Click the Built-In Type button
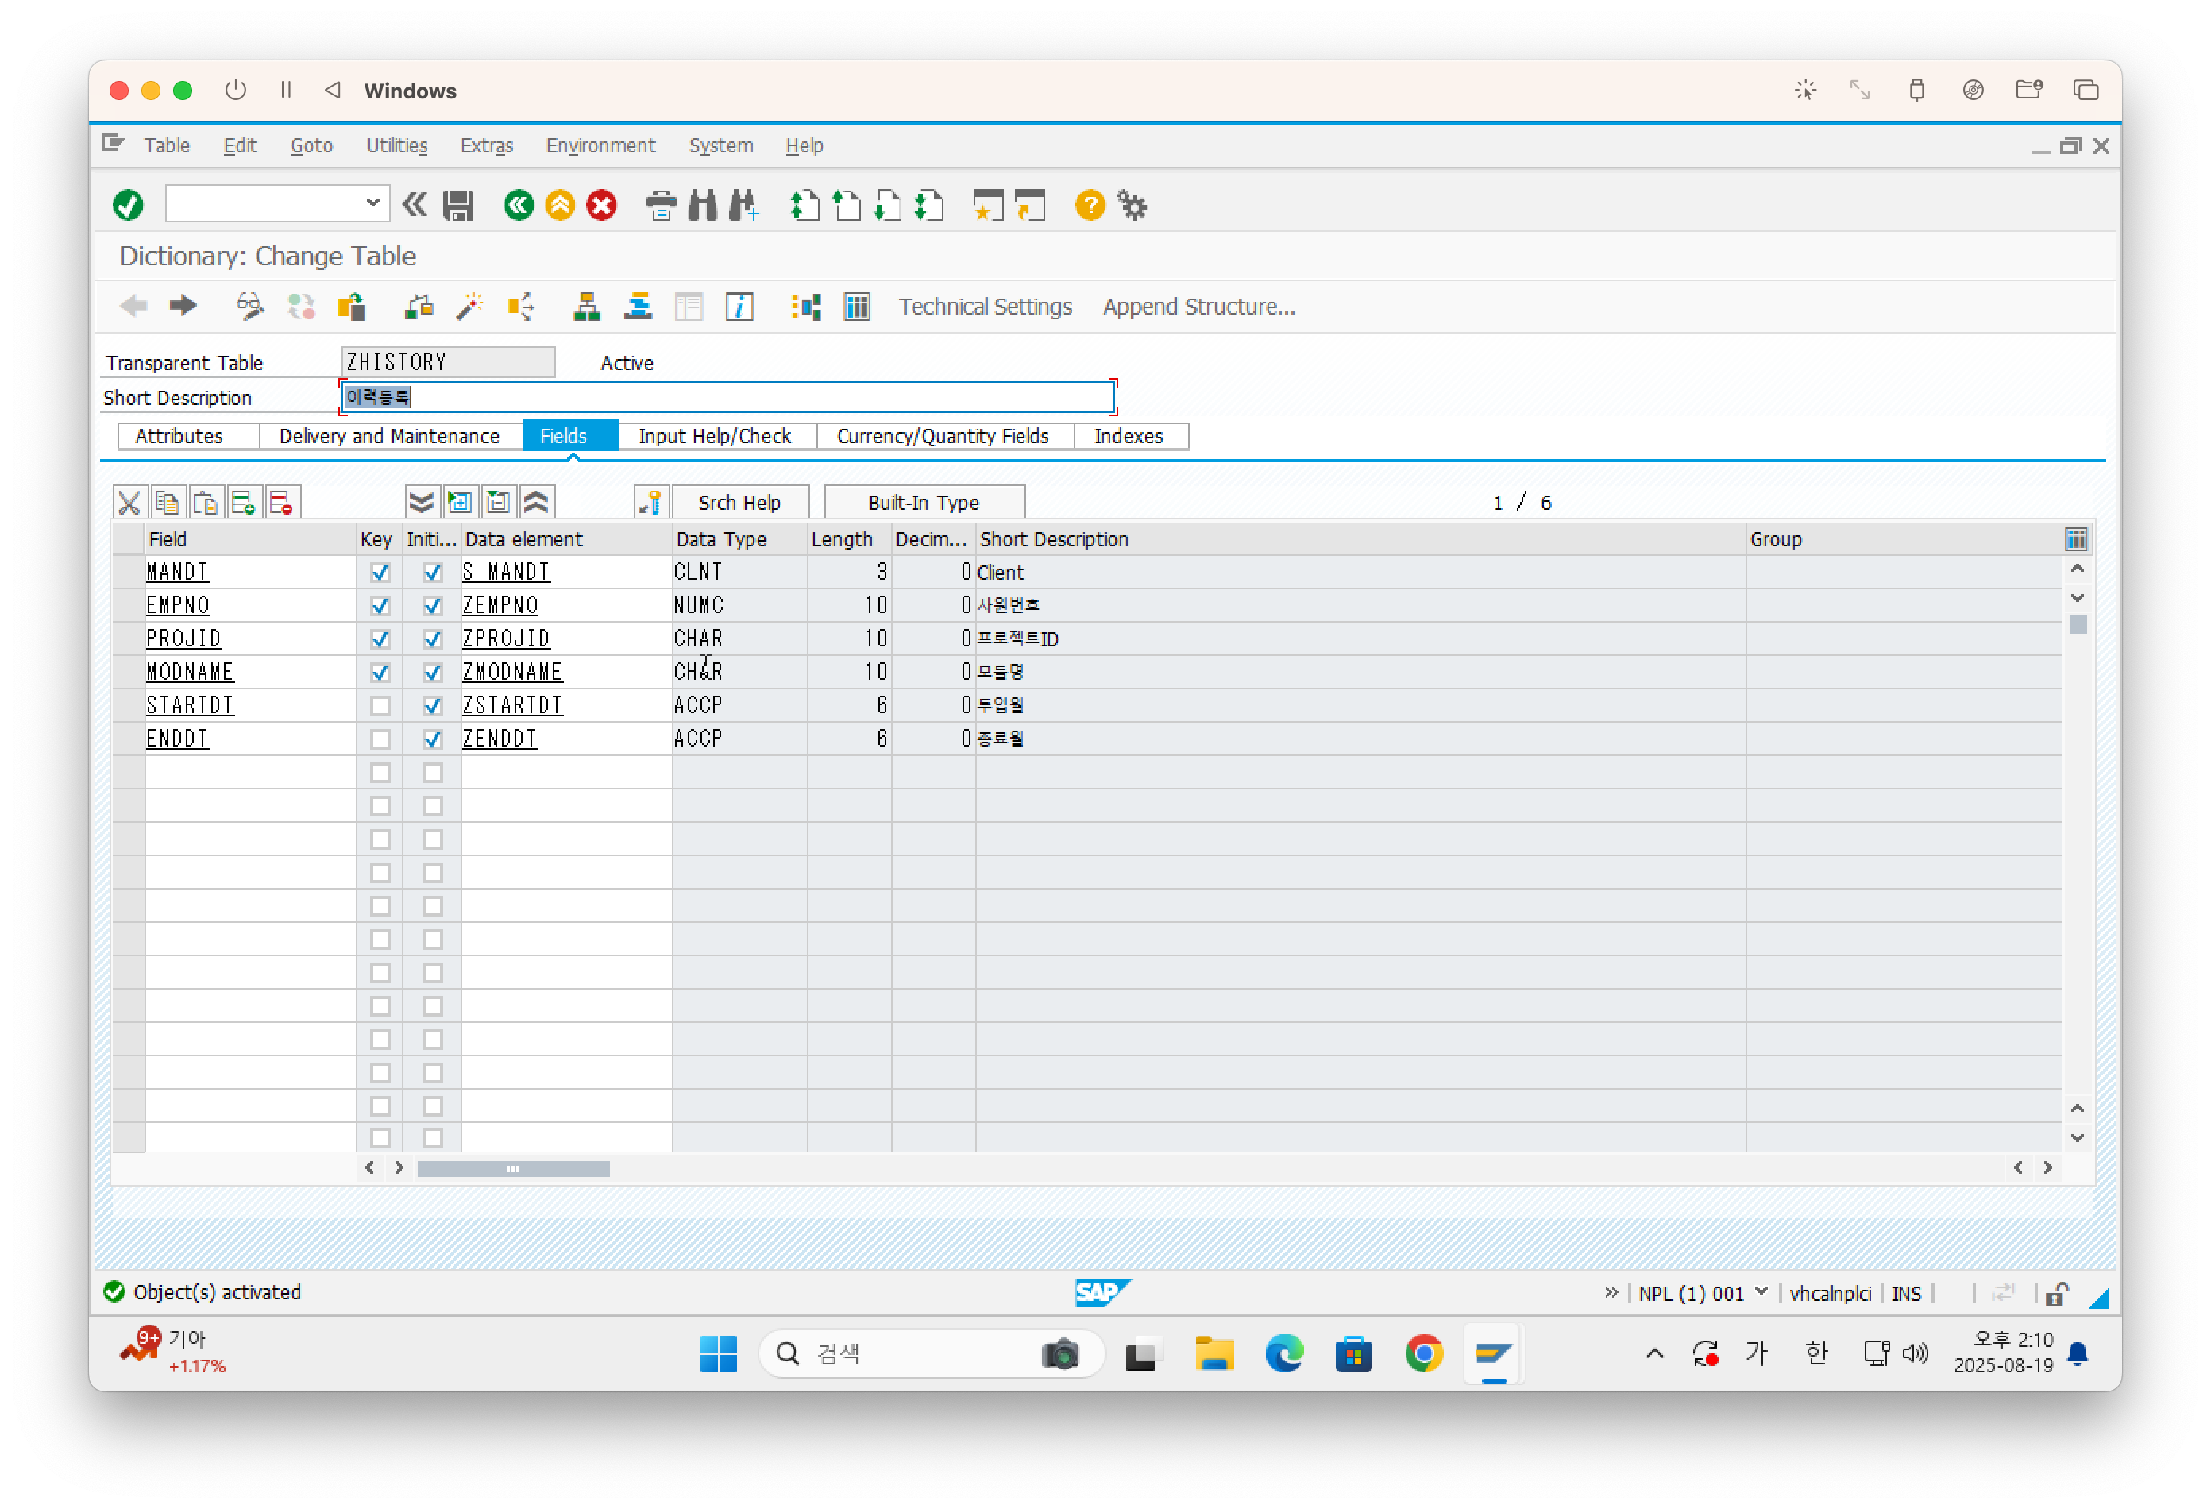 (x=923, y=503)
